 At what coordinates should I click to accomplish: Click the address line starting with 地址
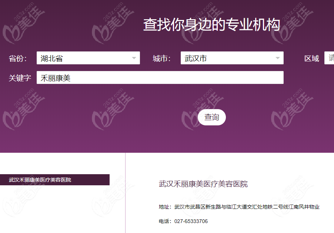239,207
